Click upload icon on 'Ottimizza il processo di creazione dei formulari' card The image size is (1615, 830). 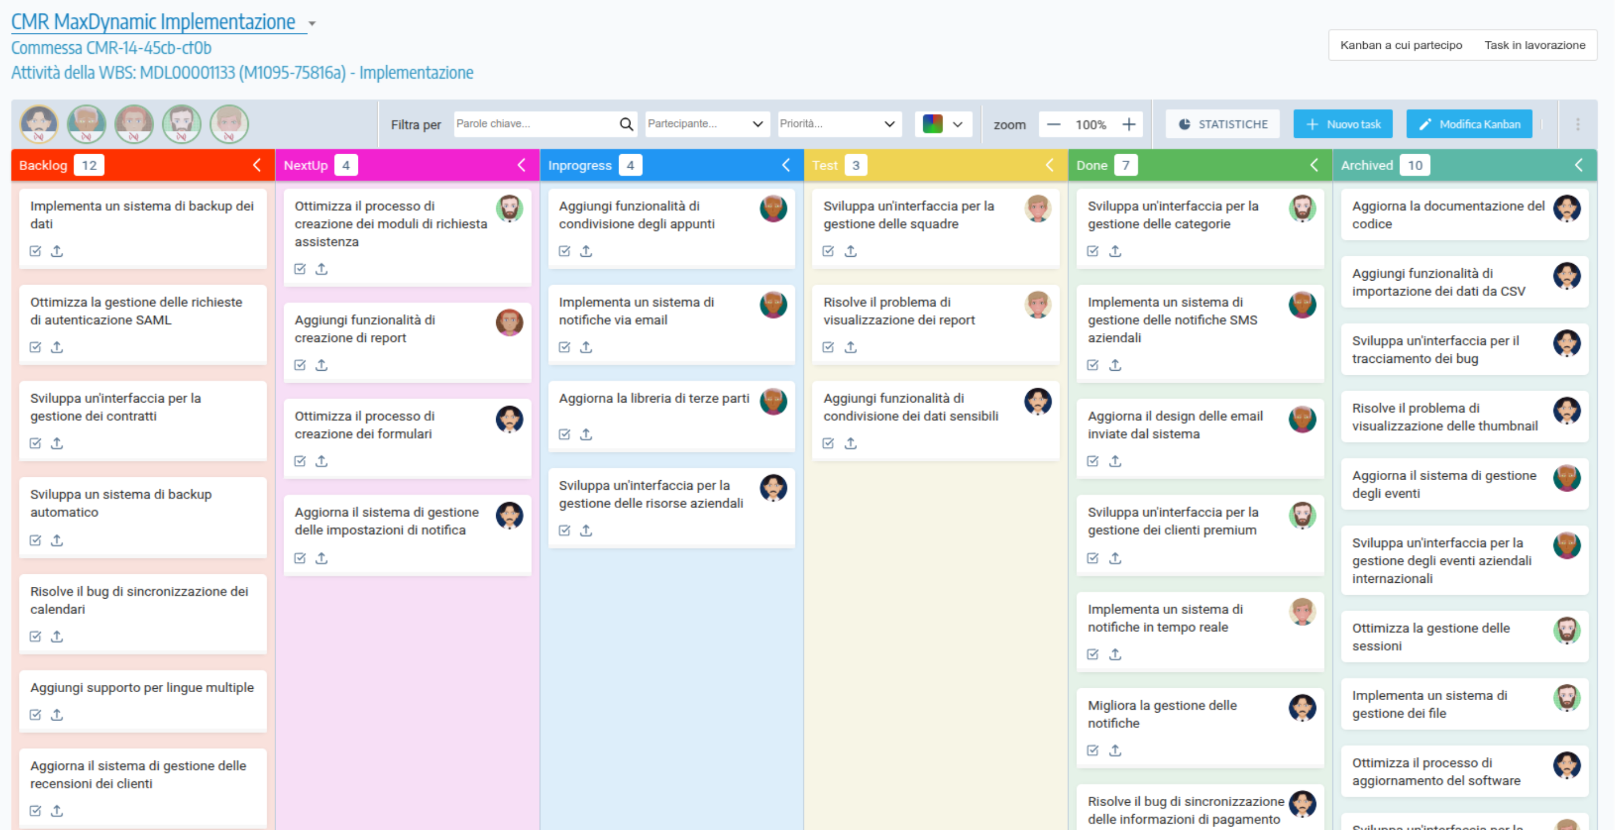322,461
